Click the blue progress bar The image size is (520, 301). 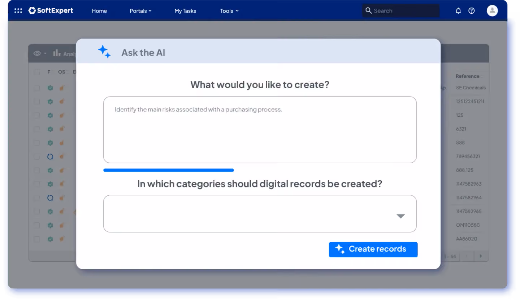tap(169, 170)
